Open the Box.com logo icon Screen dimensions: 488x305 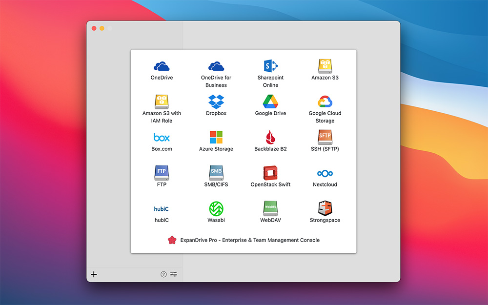tap(162, 137)
